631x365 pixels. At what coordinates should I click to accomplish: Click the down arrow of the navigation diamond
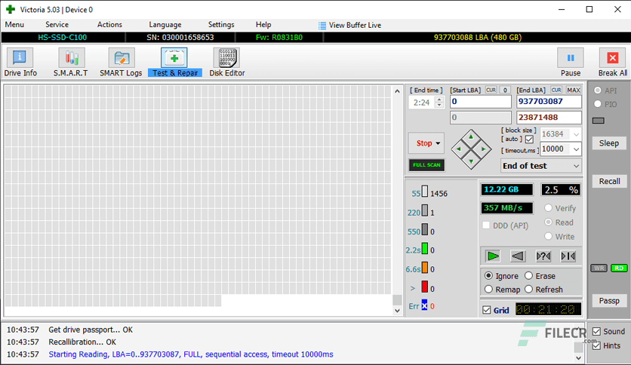471,161
